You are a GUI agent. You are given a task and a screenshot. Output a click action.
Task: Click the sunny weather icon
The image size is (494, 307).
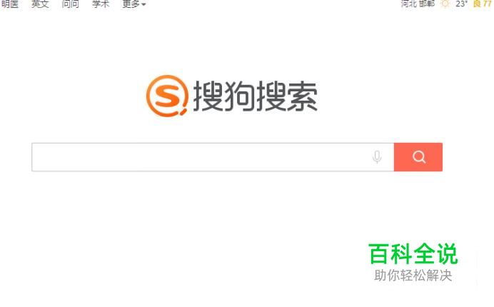click(445, 4)
